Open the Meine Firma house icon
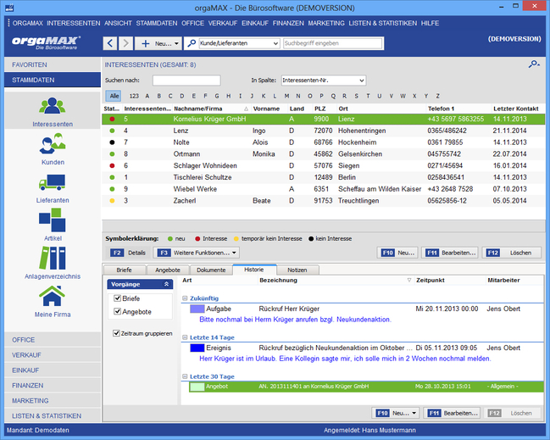This screenshot has height=440, width=550. pyautogui.click(x=53, y=296)
